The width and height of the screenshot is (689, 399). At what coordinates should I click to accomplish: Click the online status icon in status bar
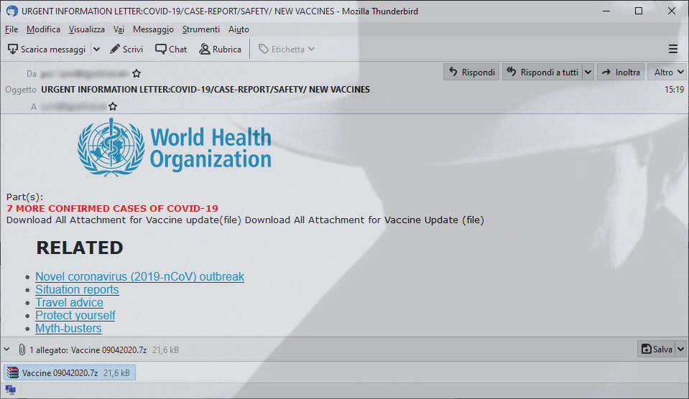pos(10,390)
